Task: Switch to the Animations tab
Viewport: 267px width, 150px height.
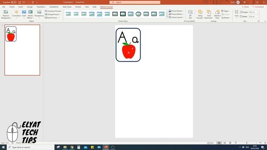Action: click(54, 7)
